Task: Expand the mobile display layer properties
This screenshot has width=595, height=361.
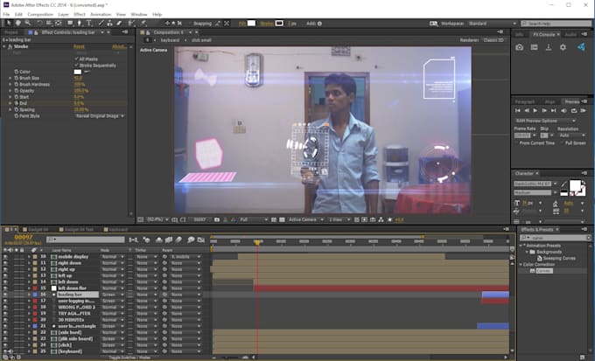Action: click(x=29, y=257)
